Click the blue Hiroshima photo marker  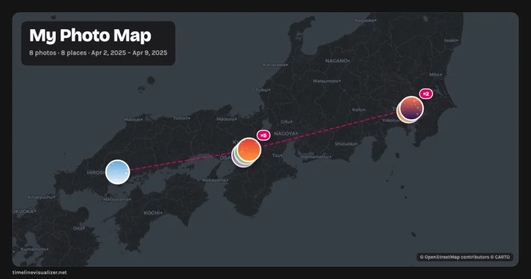[118, 172]
